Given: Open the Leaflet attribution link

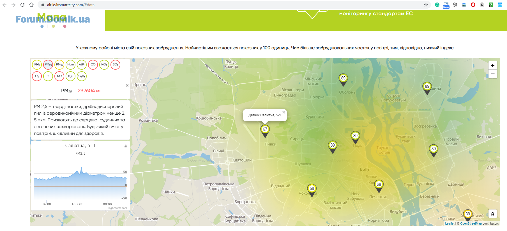Looking at the screenshot, I should [x=450, y=223].
